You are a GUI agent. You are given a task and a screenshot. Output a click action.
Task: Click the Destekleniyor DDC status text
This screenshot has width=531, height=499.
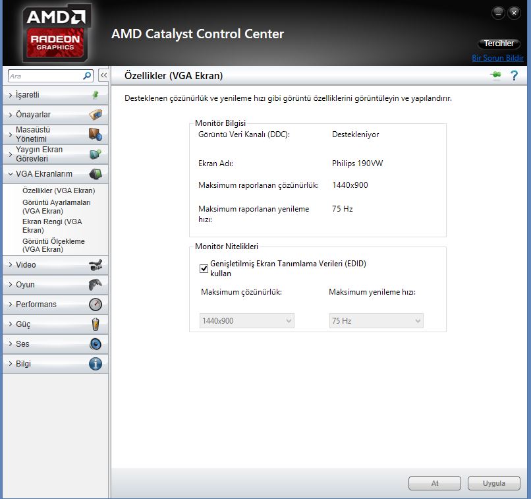click(x=355, y=134)
